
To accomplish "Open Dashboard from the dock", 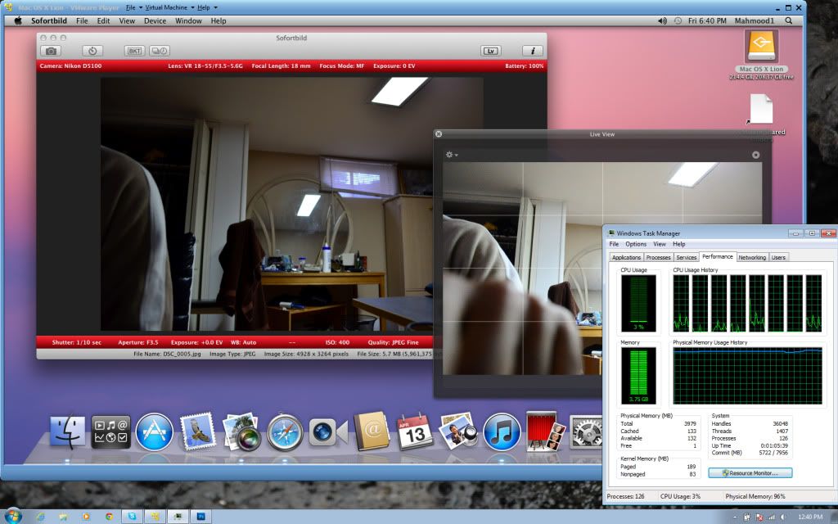I will pyautogui.click(x=110, y=432).
